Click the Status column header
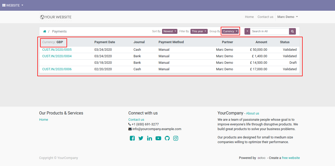The height and width of the screenshot is (166, 335). [x=285, y=42]
